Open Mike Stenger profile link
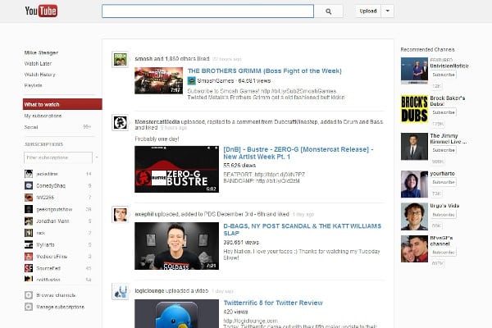The image size is (492, 328). coord(41,52)
